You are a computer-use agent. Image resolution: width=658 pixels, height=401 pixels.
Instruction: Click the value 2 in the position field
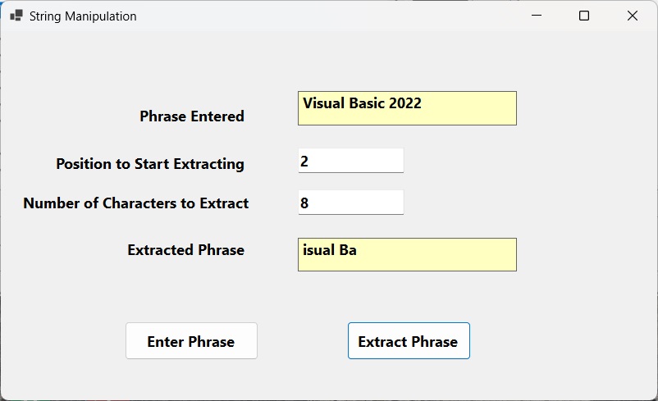coord(304,161)
